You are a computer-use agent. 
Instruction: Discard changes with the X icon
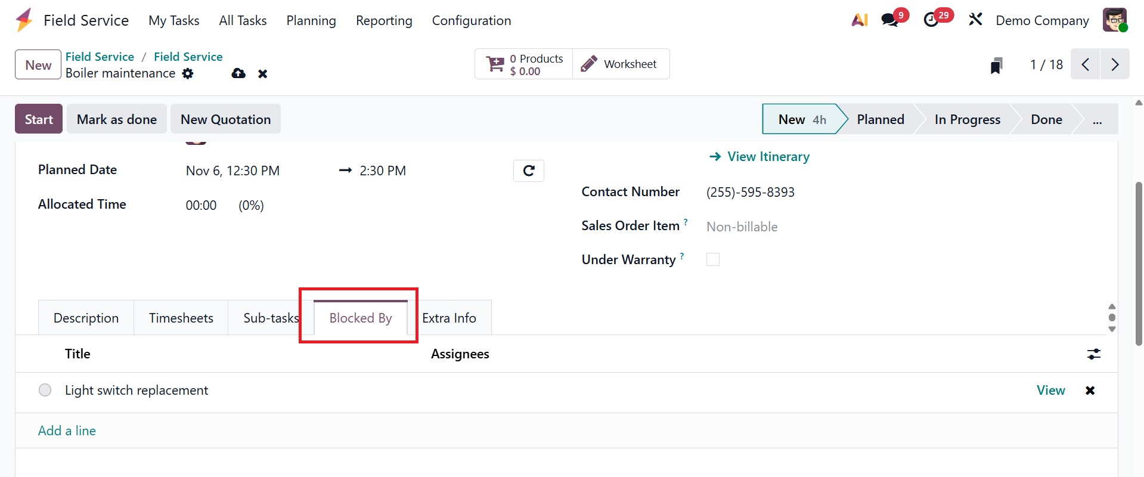pyautogui.click(x=262, y=74)
